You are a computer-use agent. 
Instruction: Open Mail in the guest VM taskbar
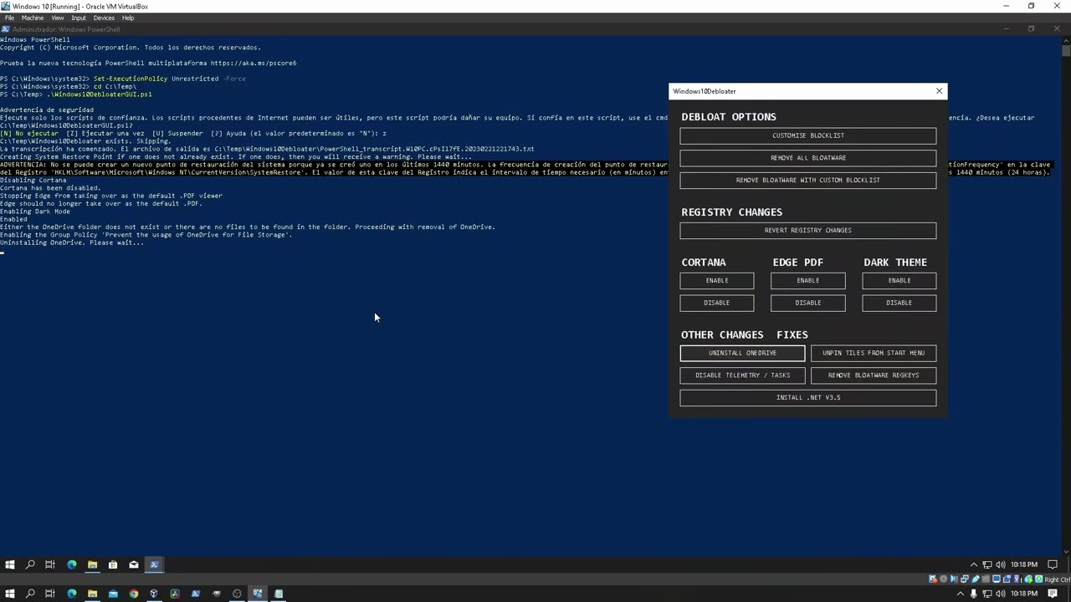[x=134, y=564]
